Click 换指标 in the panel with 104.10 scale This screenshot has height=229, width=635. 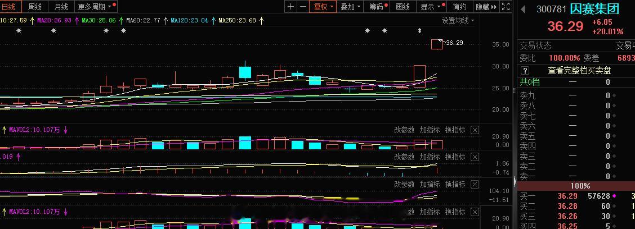[x=455, y=184]
